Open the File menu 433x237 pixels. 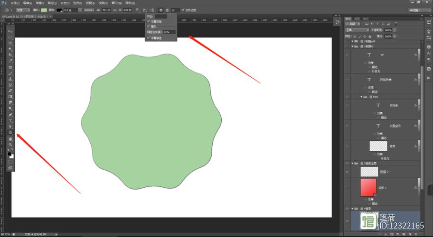click(x=15, y=3)
